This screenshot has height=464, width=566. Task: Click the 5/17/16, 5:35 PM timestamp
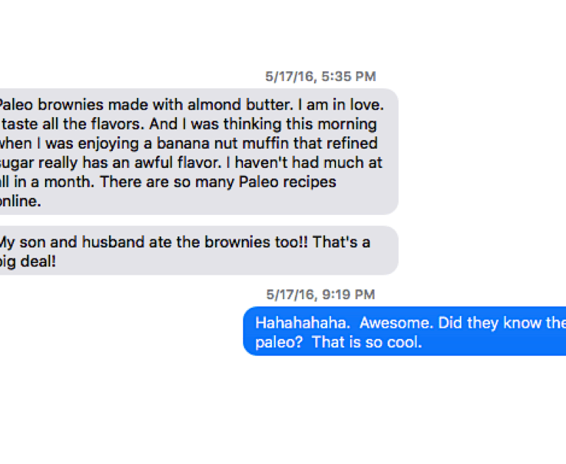[321, 76]
